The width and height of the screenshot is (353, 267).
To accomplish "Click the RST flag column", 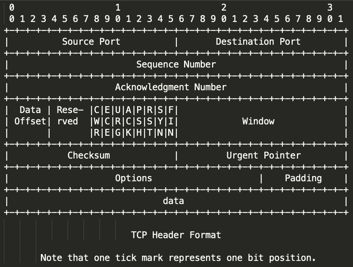I will tap(150, 121).
